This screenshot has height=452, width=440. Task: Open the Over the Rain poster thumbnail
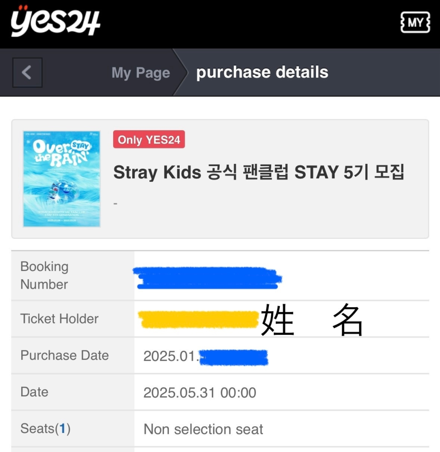[x=62, y=179]
